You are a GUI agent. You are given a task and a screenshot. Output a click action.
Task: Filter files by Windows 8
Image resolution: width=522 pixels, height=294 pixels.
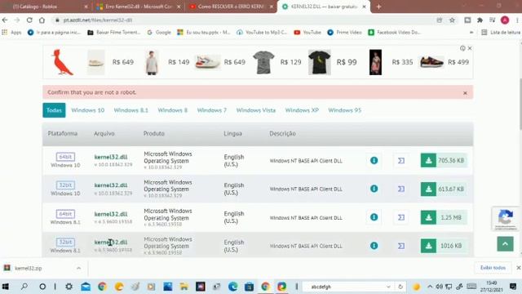click(x=172, y=110)
